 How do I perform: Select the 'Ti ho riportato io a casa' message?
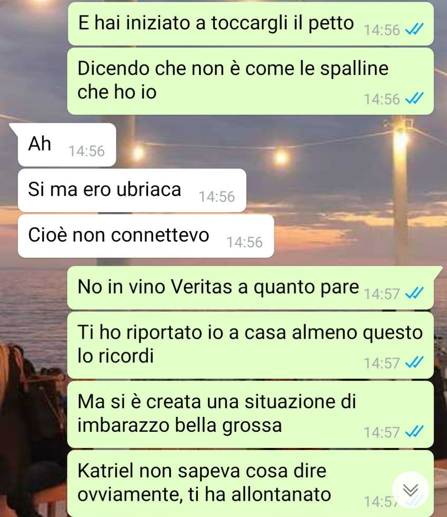click(250, 345)
